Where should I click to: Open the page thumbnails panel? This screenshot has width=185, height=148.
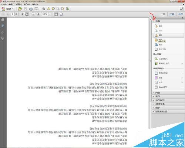point(3,20)
